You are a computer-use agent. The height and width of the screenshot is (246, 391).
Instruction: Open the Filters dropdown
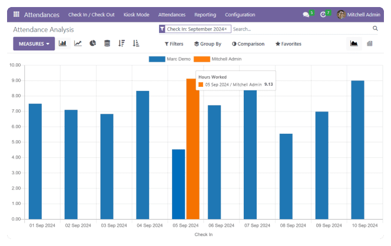[174, 44]
